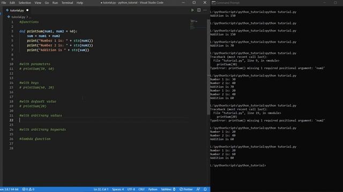343x192 pixels.
Task: Select Python interpreter version in status bar
Action: tap(10, 189)
